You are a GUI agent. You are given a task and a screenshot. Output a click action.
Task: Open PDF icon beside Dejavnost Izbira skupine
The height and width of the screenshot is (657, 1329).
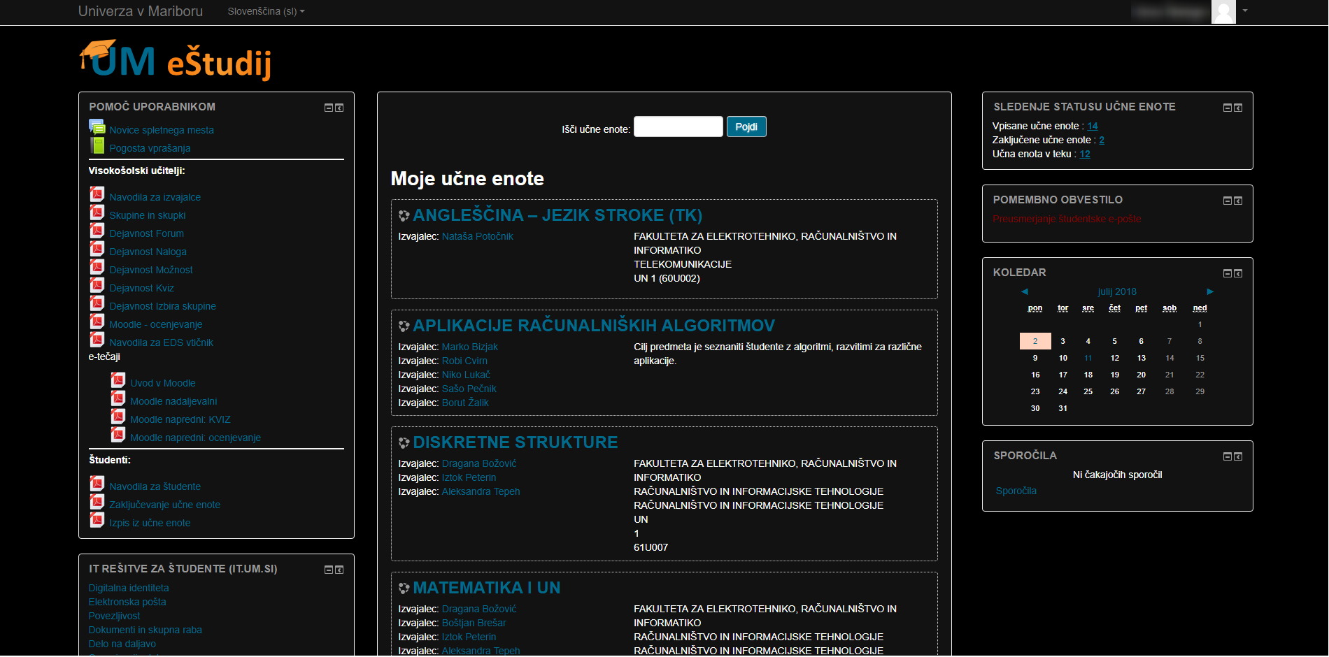pos(97,303)
